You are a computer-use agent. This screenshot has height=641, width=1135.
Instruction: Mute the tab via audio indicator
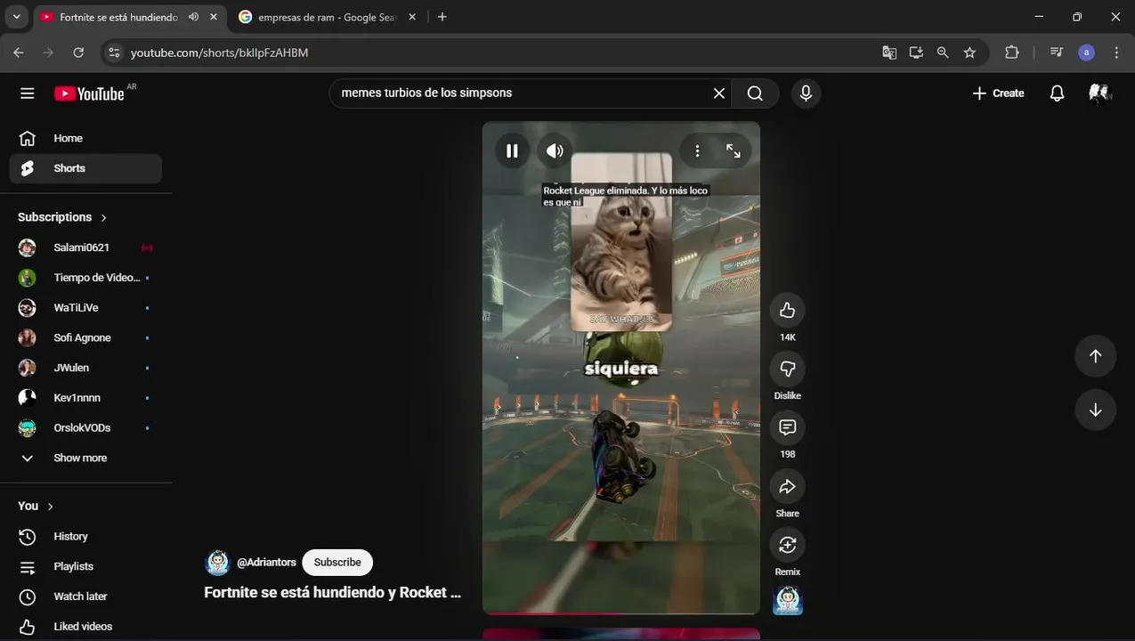click(x=193, y=17)
